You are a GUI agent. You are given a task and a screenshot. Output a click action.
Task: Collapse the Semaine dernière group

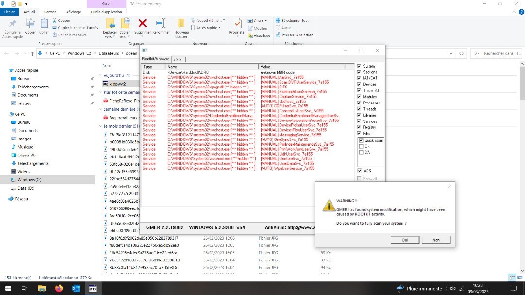101,109
